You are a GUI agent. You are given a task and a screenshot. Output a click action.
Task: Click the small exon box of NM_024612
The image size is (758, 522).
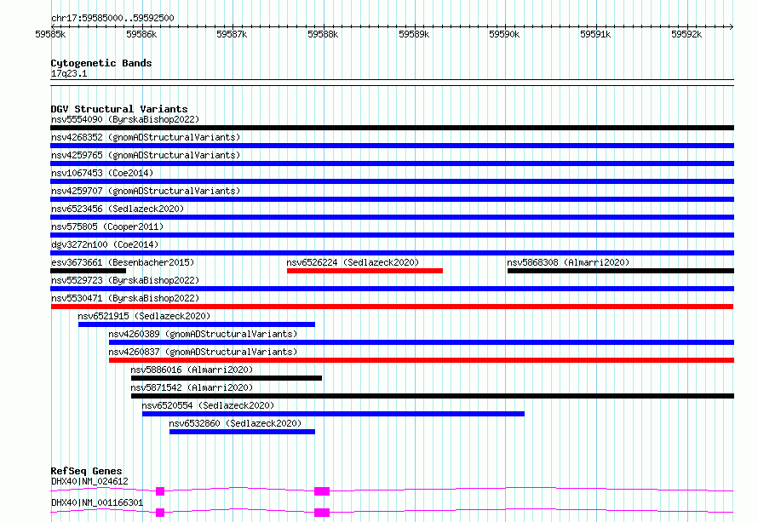tap(160, 491)
